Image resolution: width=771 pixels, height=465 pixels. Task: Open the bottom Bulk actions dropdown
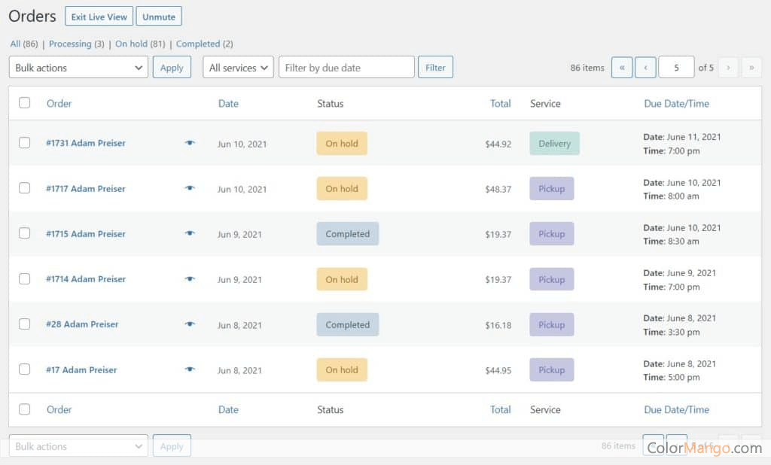click(78, 445)
